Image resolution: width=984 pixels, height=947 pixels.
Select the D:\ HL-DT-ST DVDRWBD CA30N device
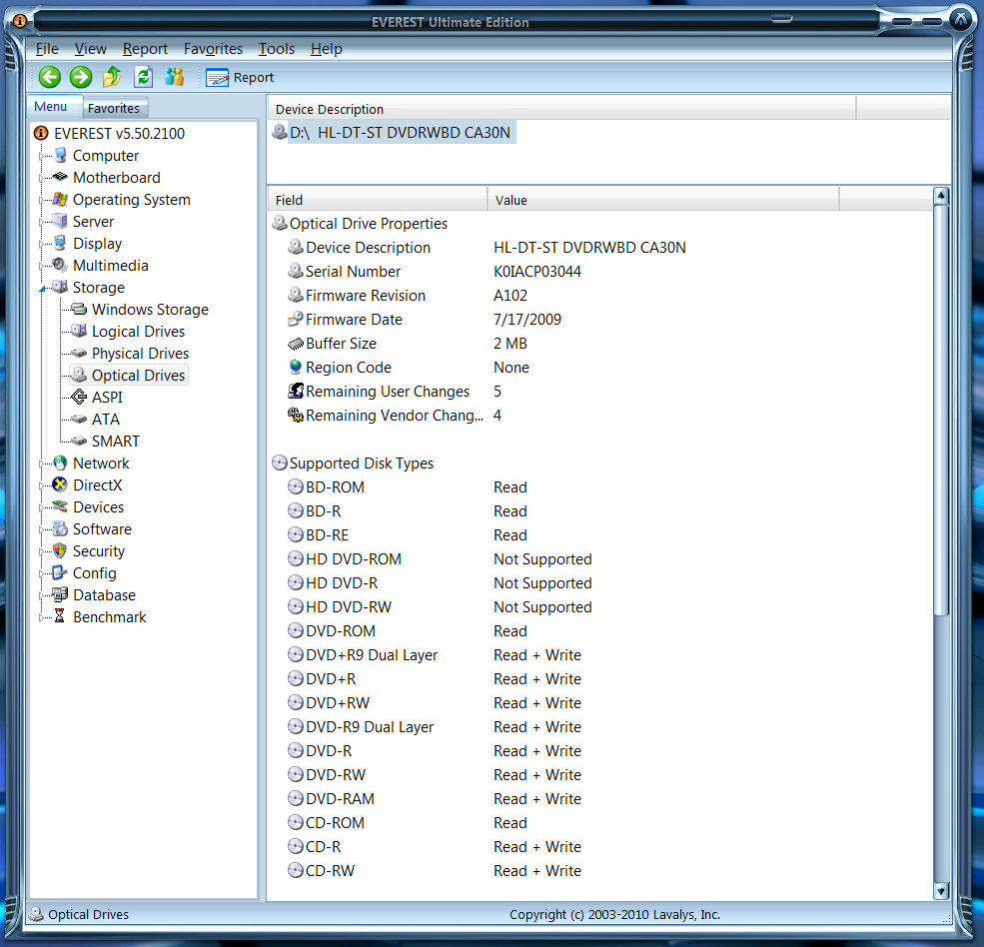click(x=402, y=133)
